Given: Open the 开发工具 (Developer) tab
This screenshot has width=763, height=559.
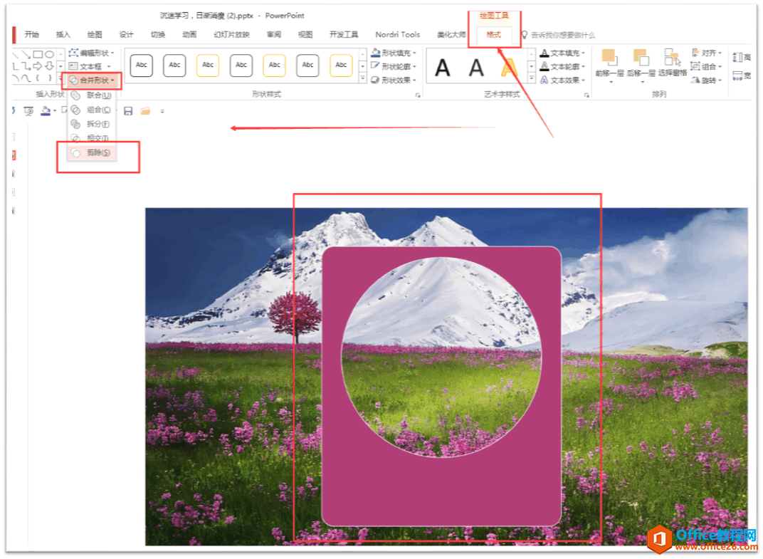Looking at the screenshot, I should (x=344, y=35).
